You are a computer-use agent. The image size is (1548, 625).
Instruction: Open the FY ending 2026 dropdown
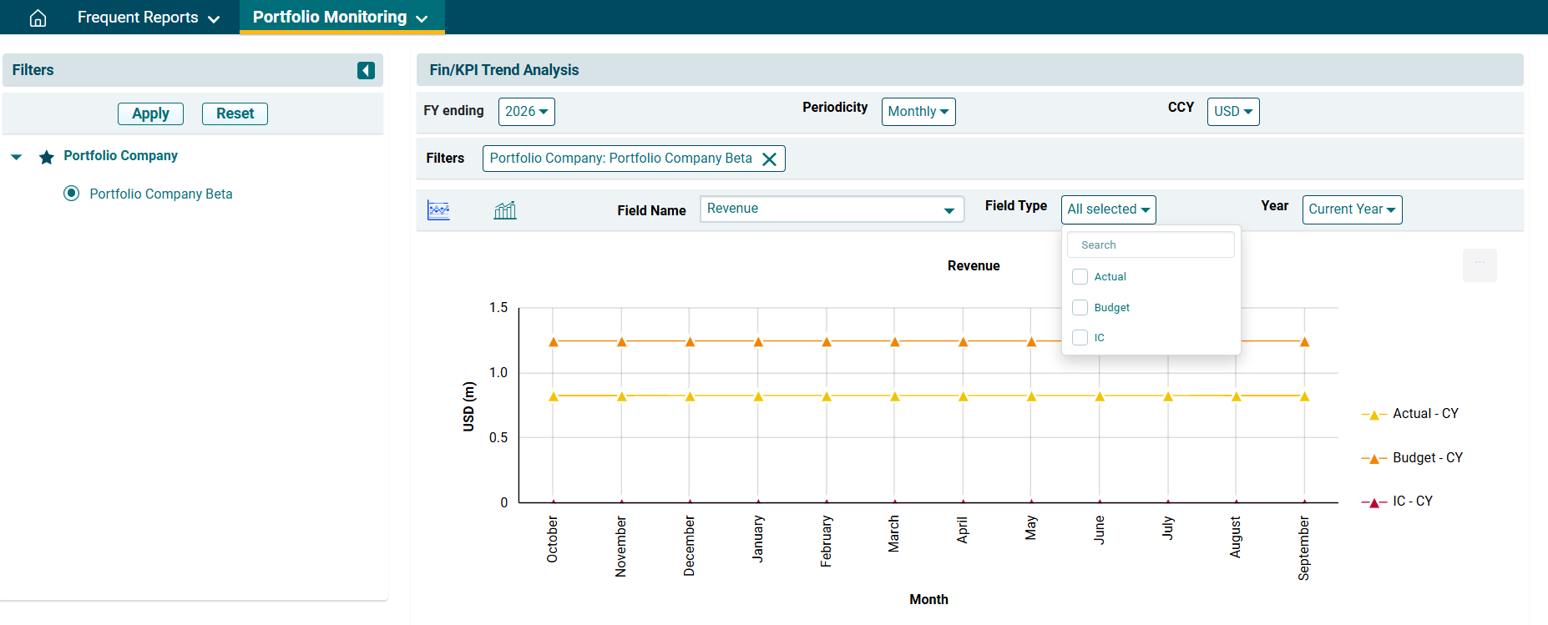(526, 112)
